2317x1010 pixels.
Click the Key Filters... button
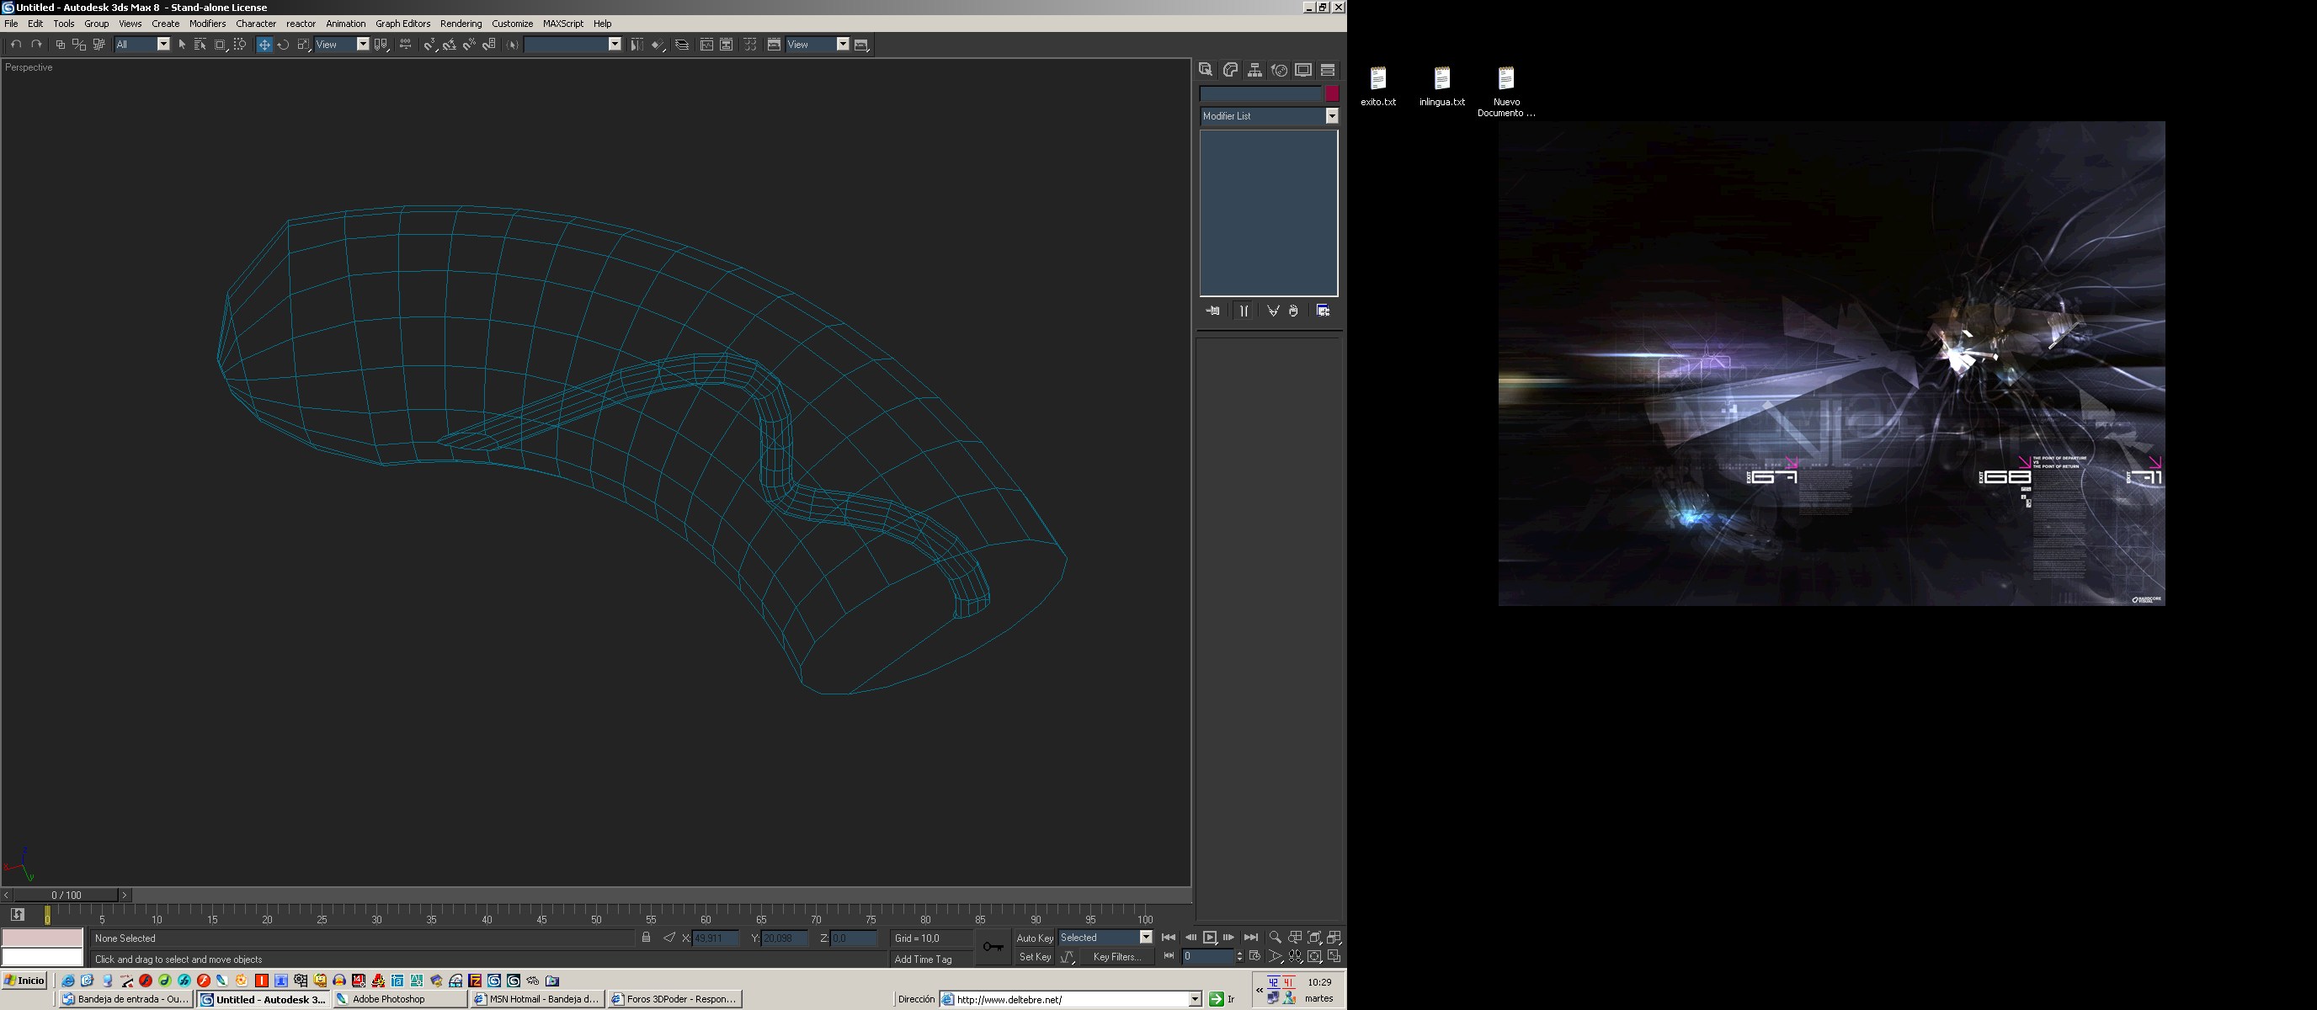[x=1116, y=957]
